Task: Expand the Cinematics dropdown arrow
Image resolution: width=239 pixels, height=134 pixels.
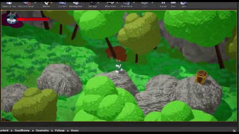Action: coord(134,3)
